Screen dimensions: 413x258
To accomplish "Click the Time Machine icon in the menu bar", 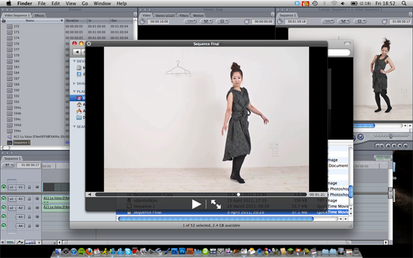I will pyautogui.click(x=314, y=3).
